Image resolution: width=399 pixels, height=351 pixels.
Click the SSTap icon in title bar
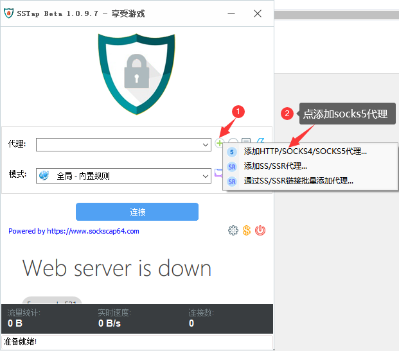[x=9, y=13]
